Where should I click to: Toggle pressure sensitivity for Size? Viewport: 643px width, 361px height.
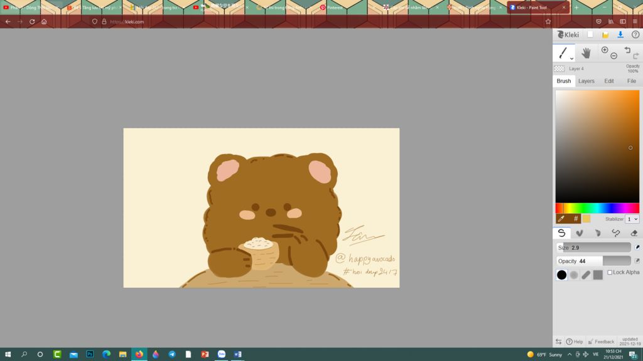click(x=637, y=247)
